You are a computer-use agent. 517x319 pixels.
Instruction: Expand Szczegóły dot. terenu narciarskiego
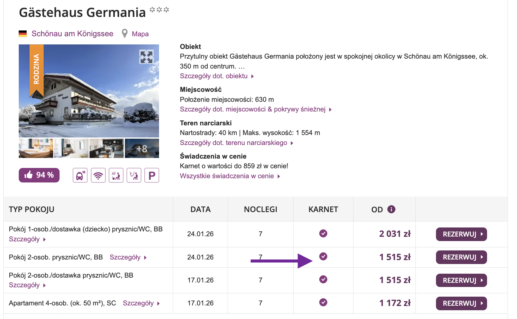click(236, 143)
